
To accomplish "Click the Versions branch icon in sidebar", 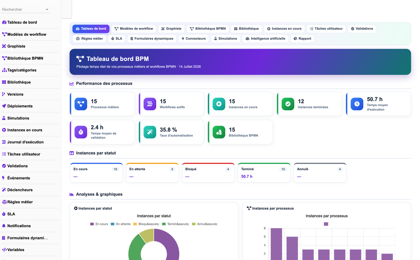I will pyautogui.click(x=4, y=94).
